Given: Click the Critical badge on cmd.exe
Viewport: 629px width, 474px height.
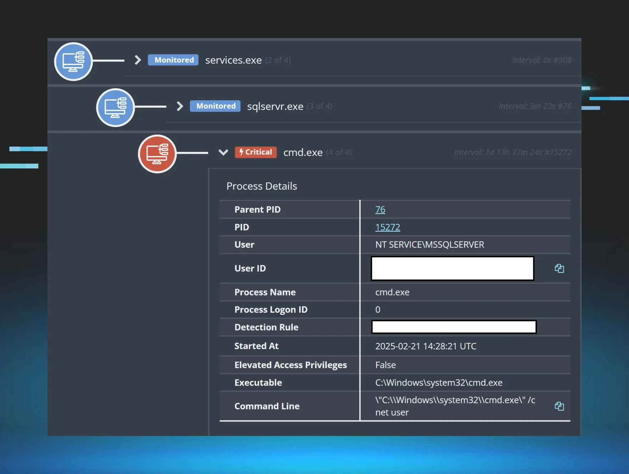Looking at the screenshot, I should [255, 152].
